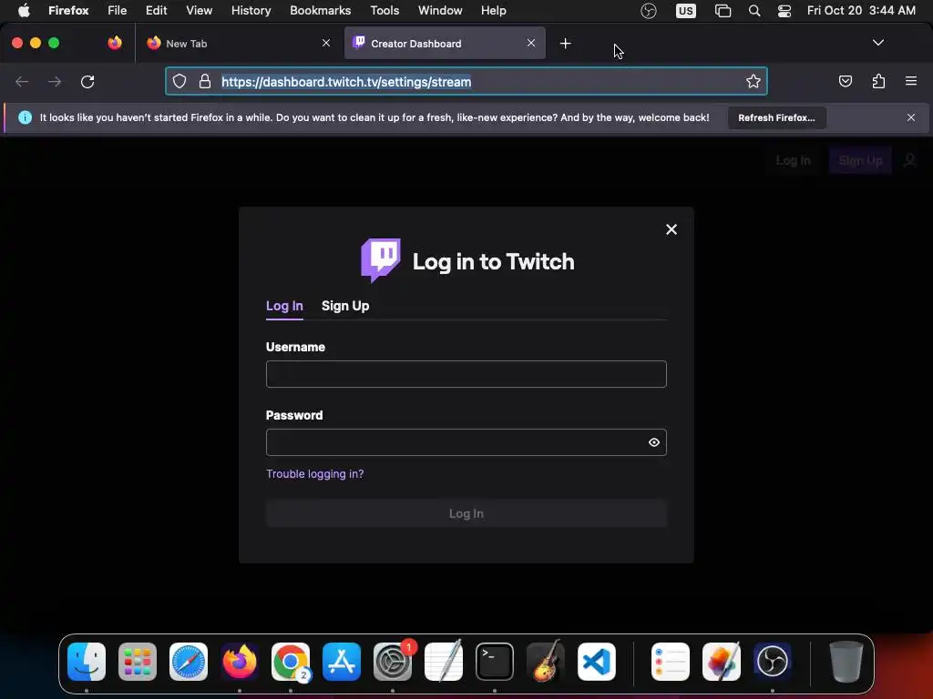
Task: Open OBS Studio from the Dock
Action: (773, 662)
